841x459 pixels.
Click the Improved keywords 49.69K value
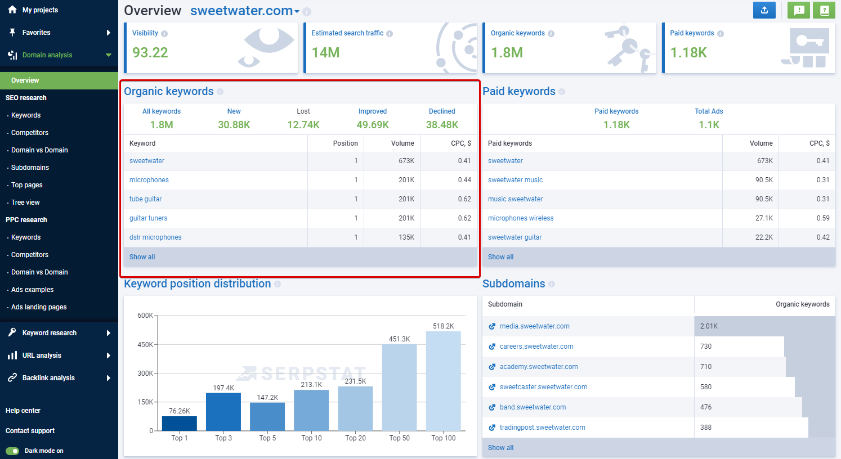click(373, 125)
